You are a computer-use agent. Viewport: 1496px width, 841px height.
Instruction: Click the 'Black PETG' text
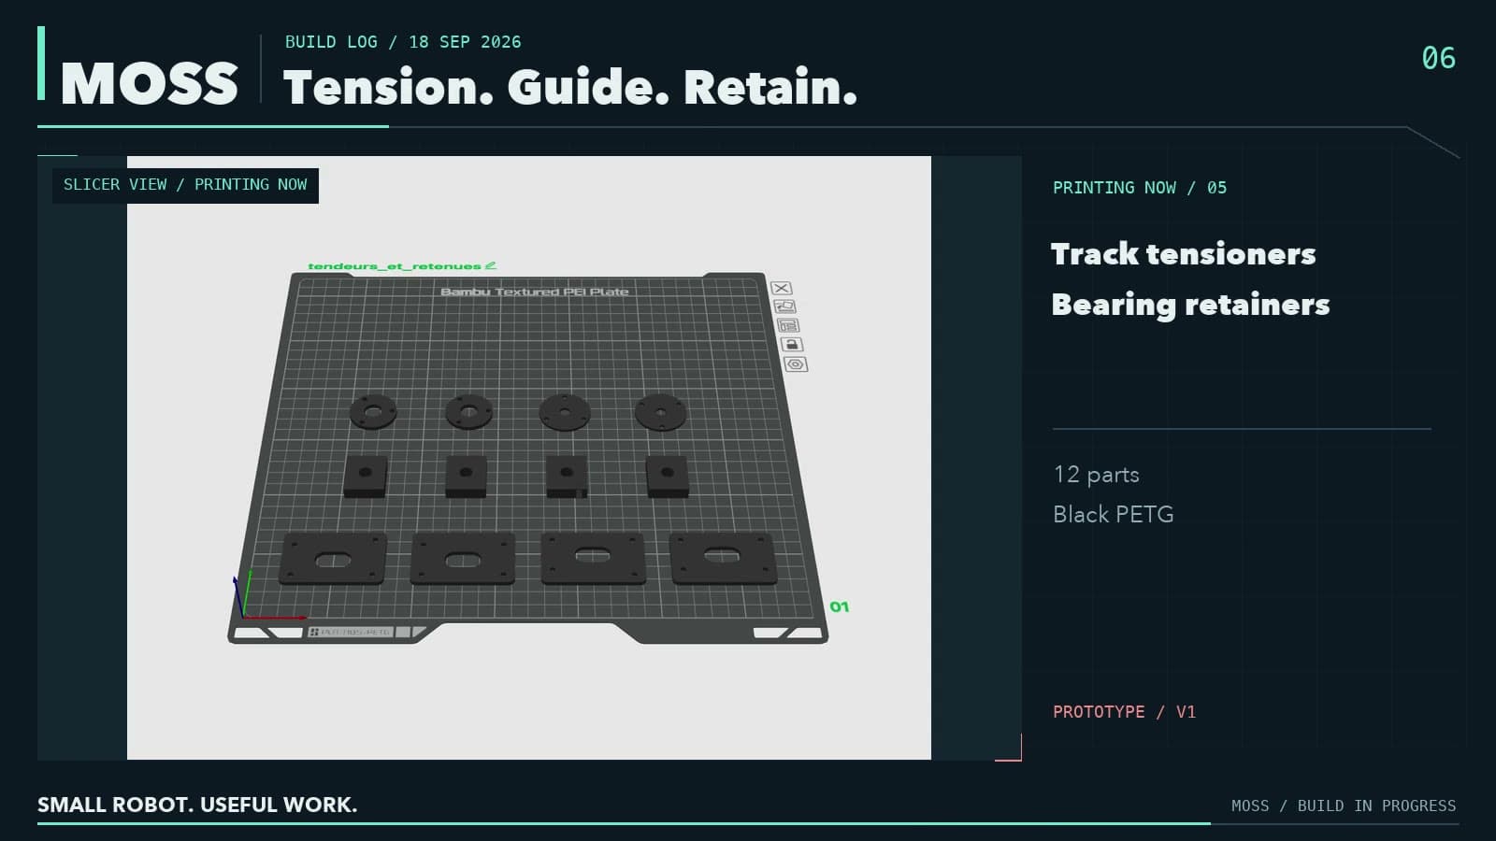1114,515
